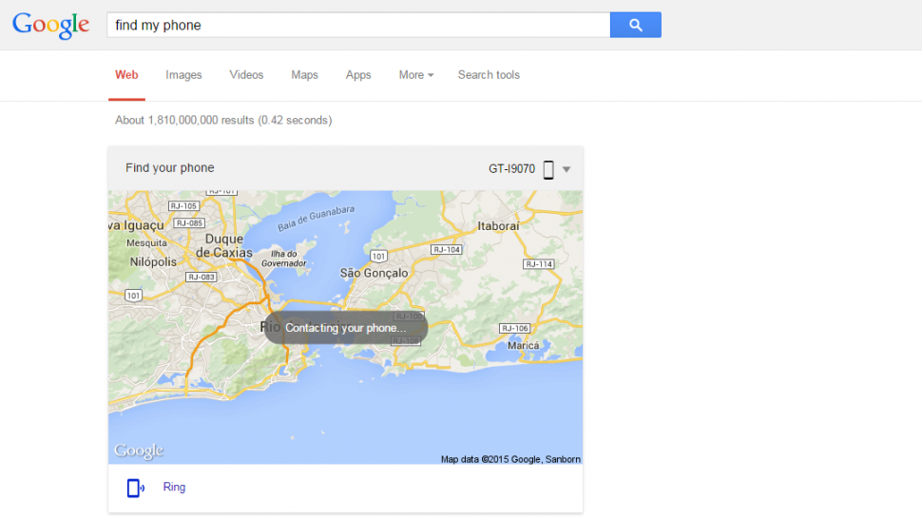
Task: Click Nilópolis label on the map
Action: tap(153, 262)
